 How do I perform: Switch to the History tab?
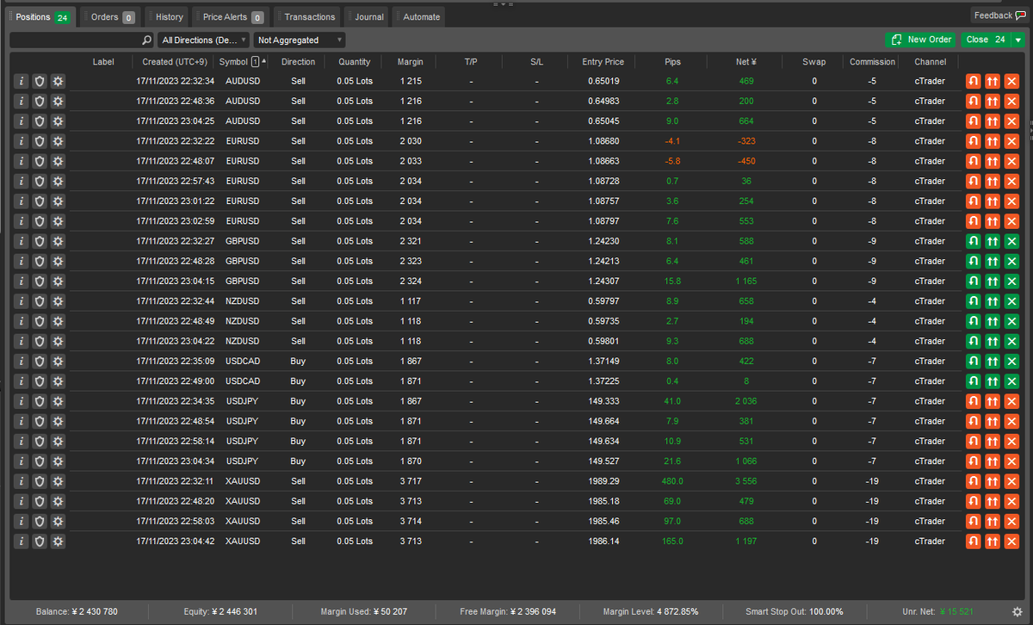click(x=166, y=16)
